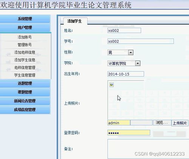Expand the 用户管理 sidebar section
189x159 pixels.
[25, 28]
